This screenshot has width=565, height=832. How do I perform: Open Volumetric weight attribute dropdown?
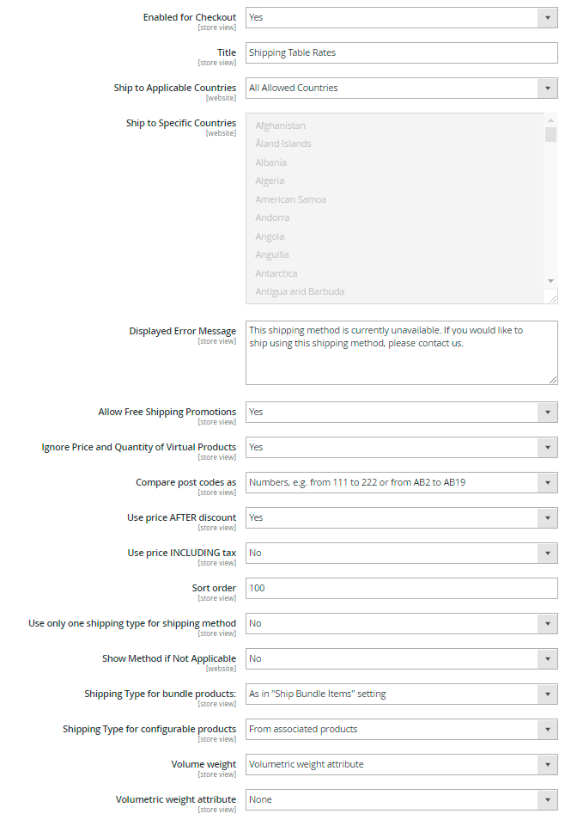401,799
